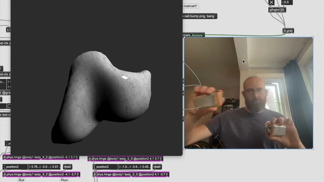Click the Roll comment label
This screenshot has height=182, width=324.
(21, 180)
